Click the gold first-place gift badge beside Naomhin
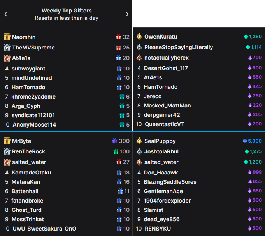Viewport: 265px width, 236px height. tap(7, 37)
